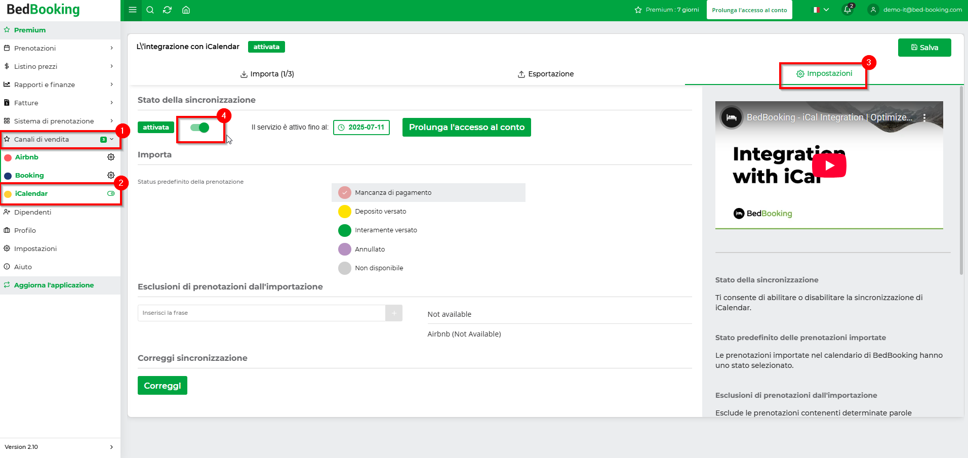Expand Fatture menu
968x458 pixels.
(60, 103)
